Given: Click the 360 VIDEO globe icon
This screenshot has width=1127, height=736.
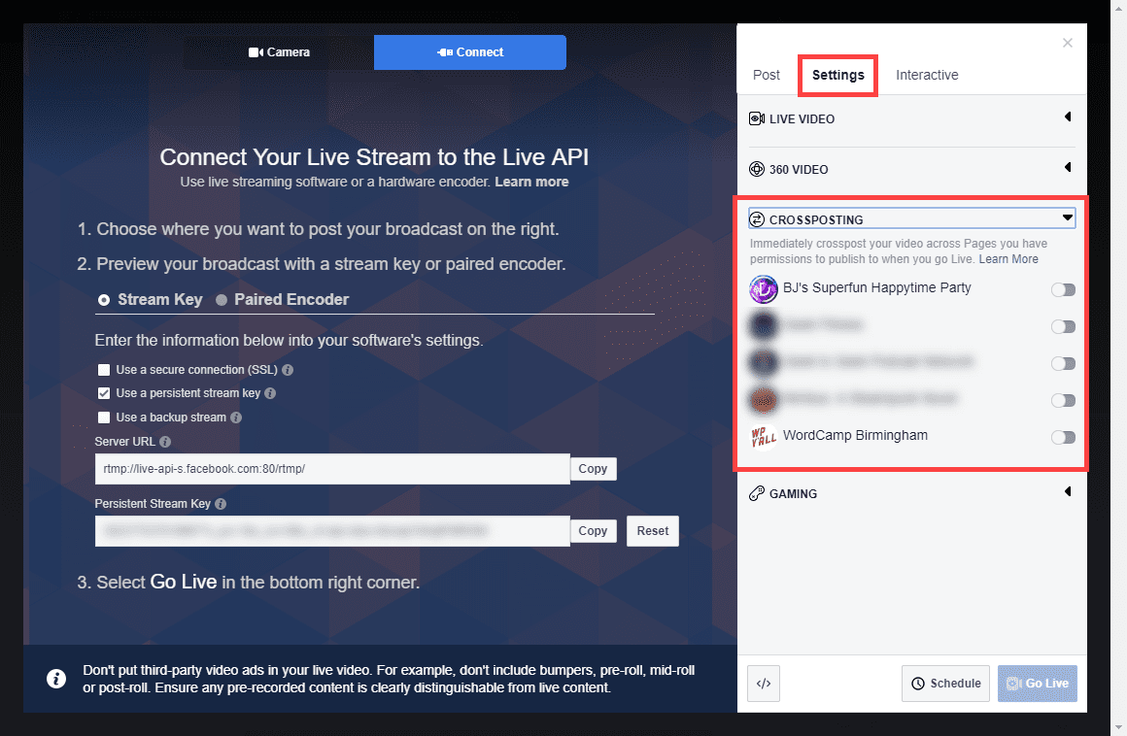Looking at the screenshot, I should [757, 168].
